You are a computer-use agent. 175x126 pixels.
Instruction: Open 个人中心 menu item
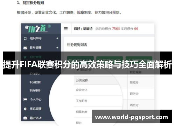tap(35, 99)
